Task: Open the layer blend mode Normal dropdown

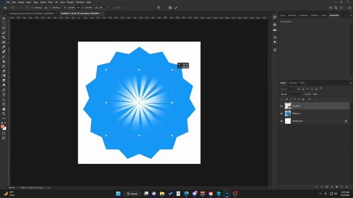Action: coord(291,94)
